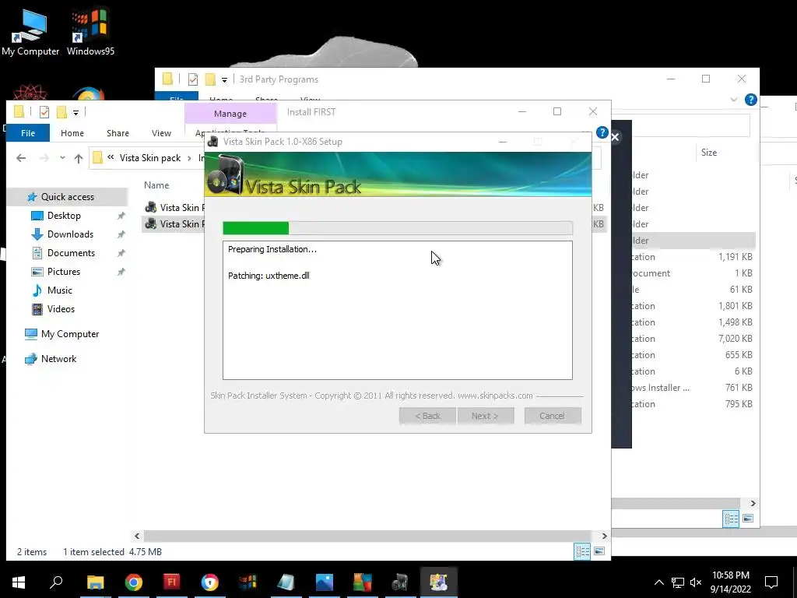The image size is (797, 598).
Task: Unpin Desktop from Quick access
Action: click(121, 216)
